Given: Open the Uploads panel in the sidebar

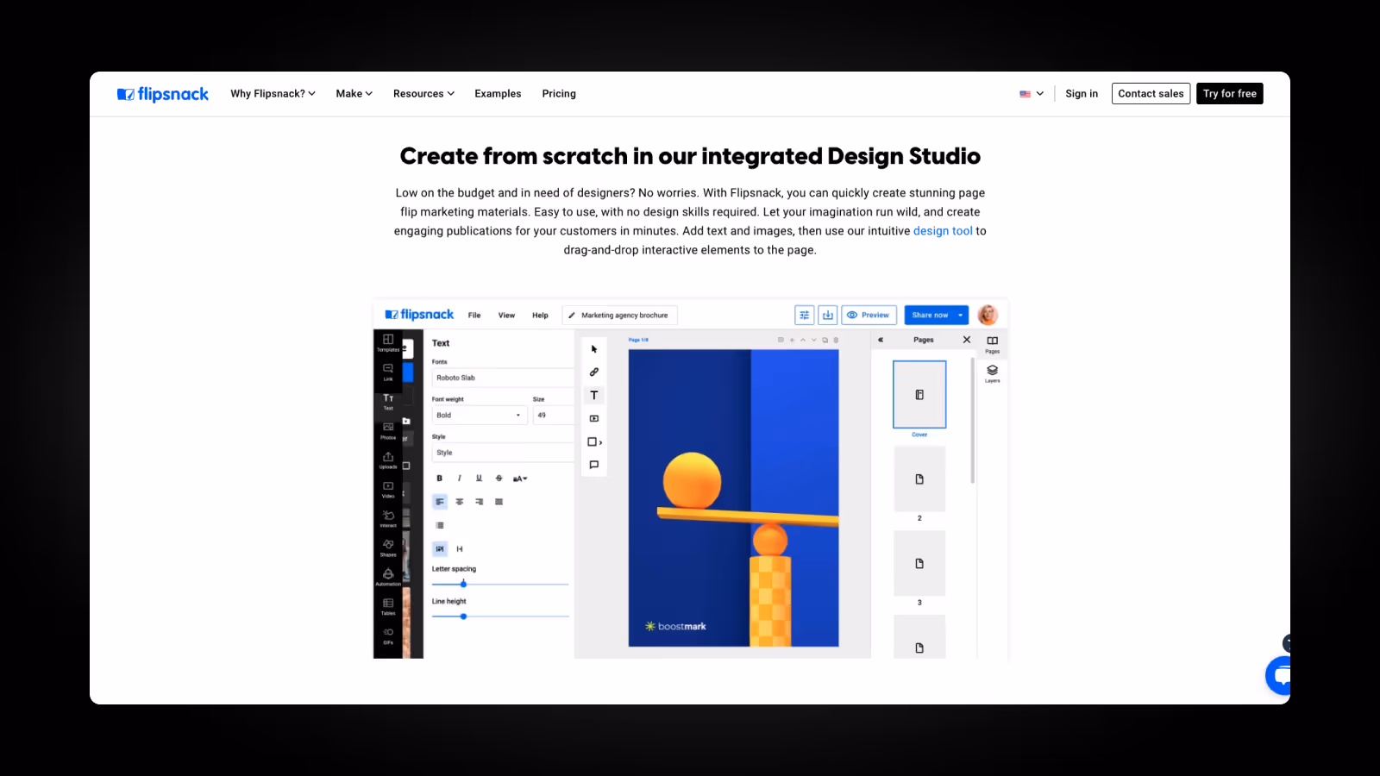Looking at the screenshot, I should pyautogui.click(x=388, y=460).
